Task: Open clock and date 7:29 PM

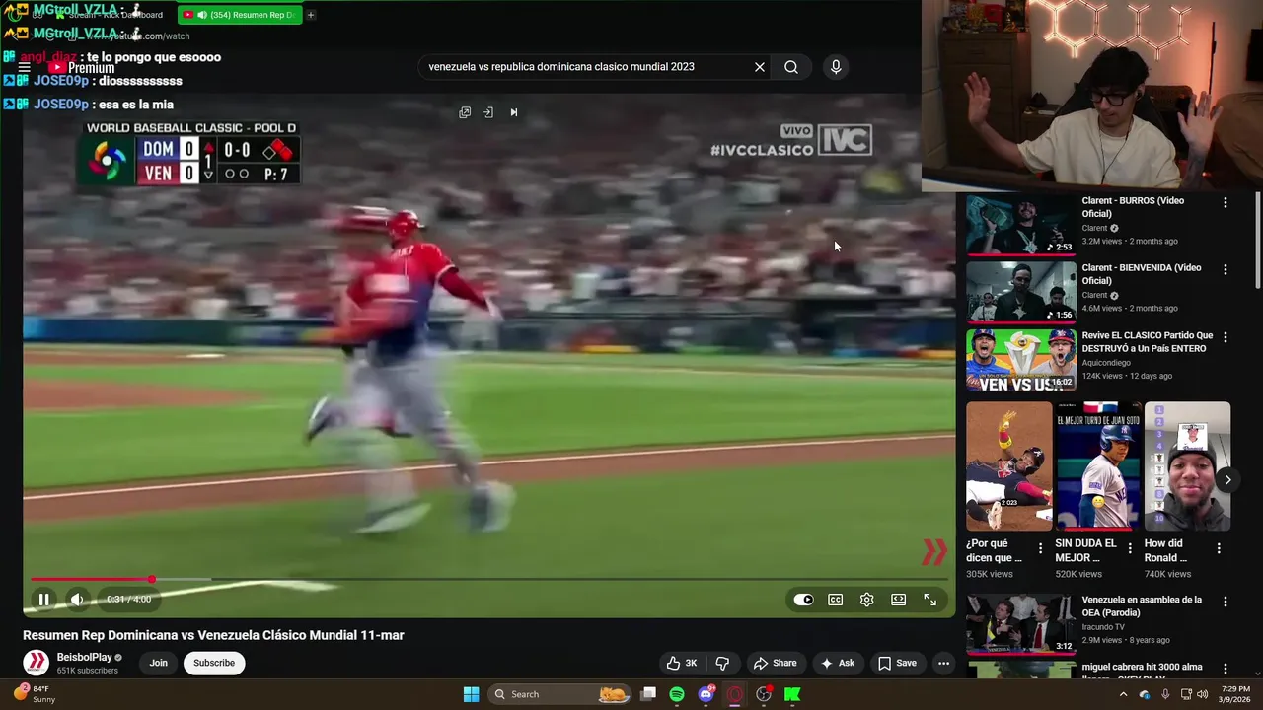Action: click(x=1236, y=694)
